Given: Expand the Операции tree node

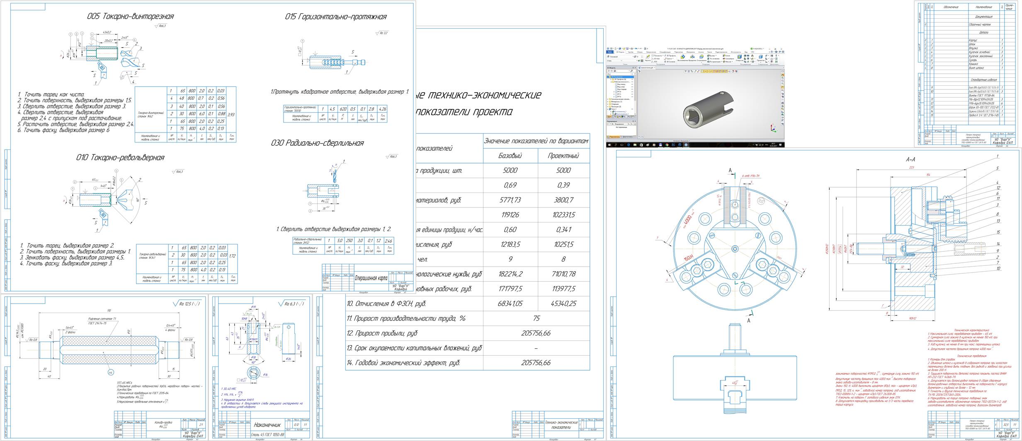Looking at the screenshot, I should click(x=608, y=104).
